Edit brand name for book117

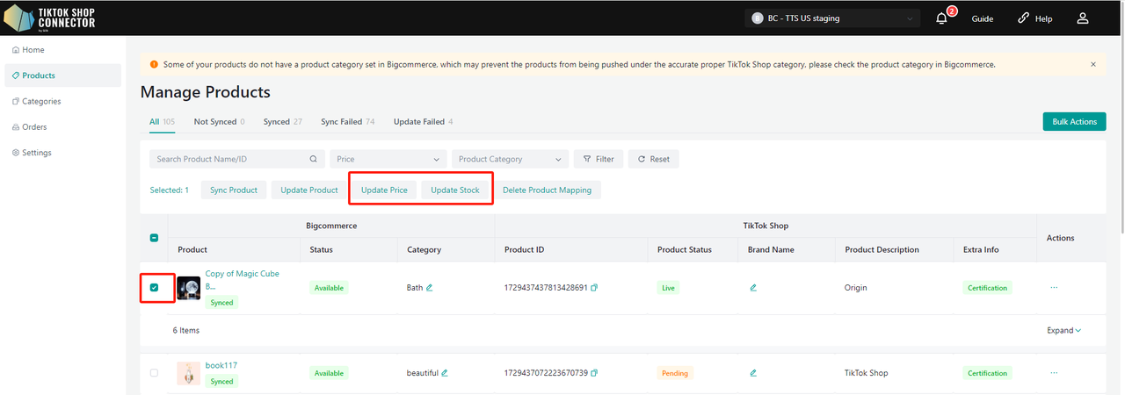[753, 372]
